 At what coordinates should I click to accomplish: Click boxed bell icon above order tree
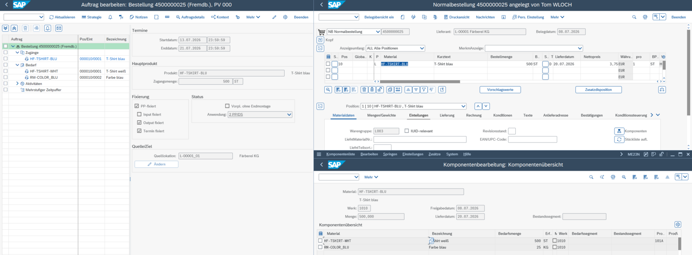click(48, 28)
